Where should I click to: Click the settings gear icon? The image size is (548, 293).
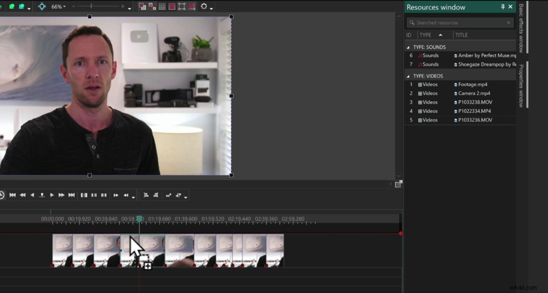[204, 6]
